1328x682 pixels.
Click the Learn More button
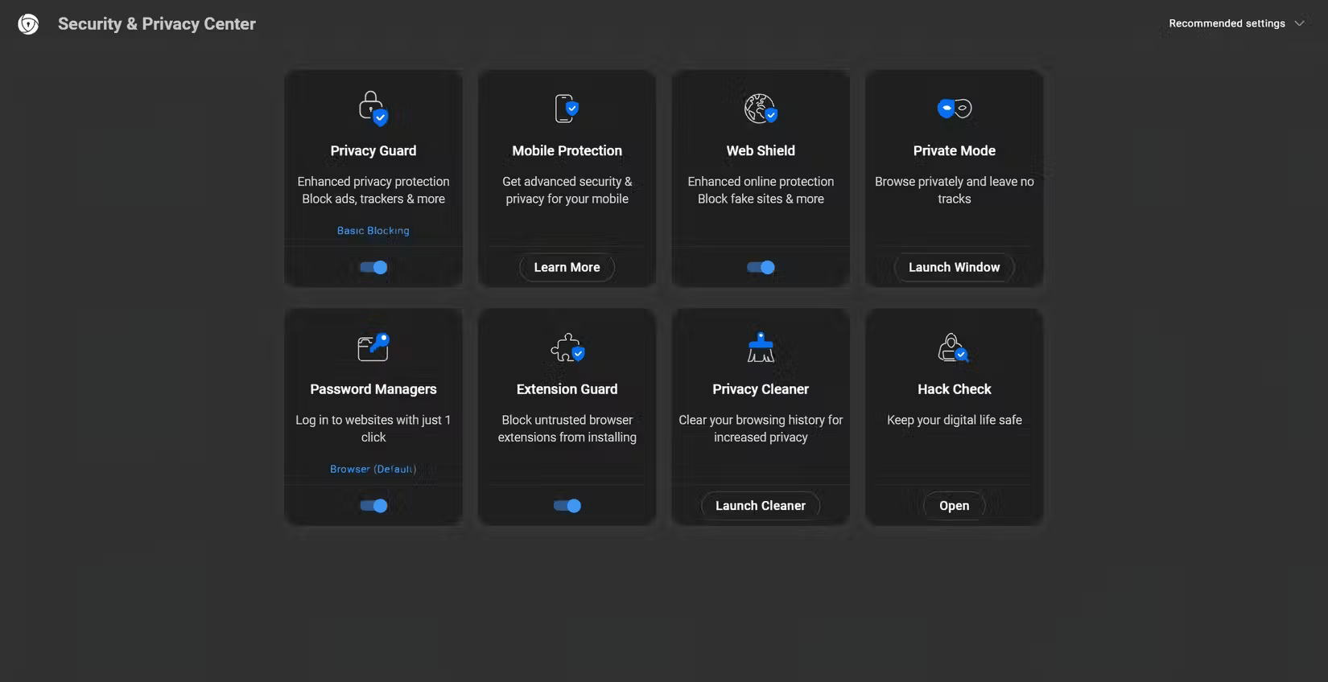tap(567, 267)
